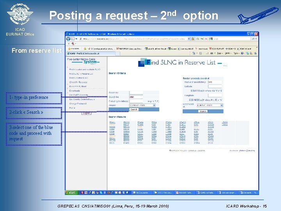Click the Home icon in IE command bar
This screenshot has height=211, width=281.
(194, 53)
